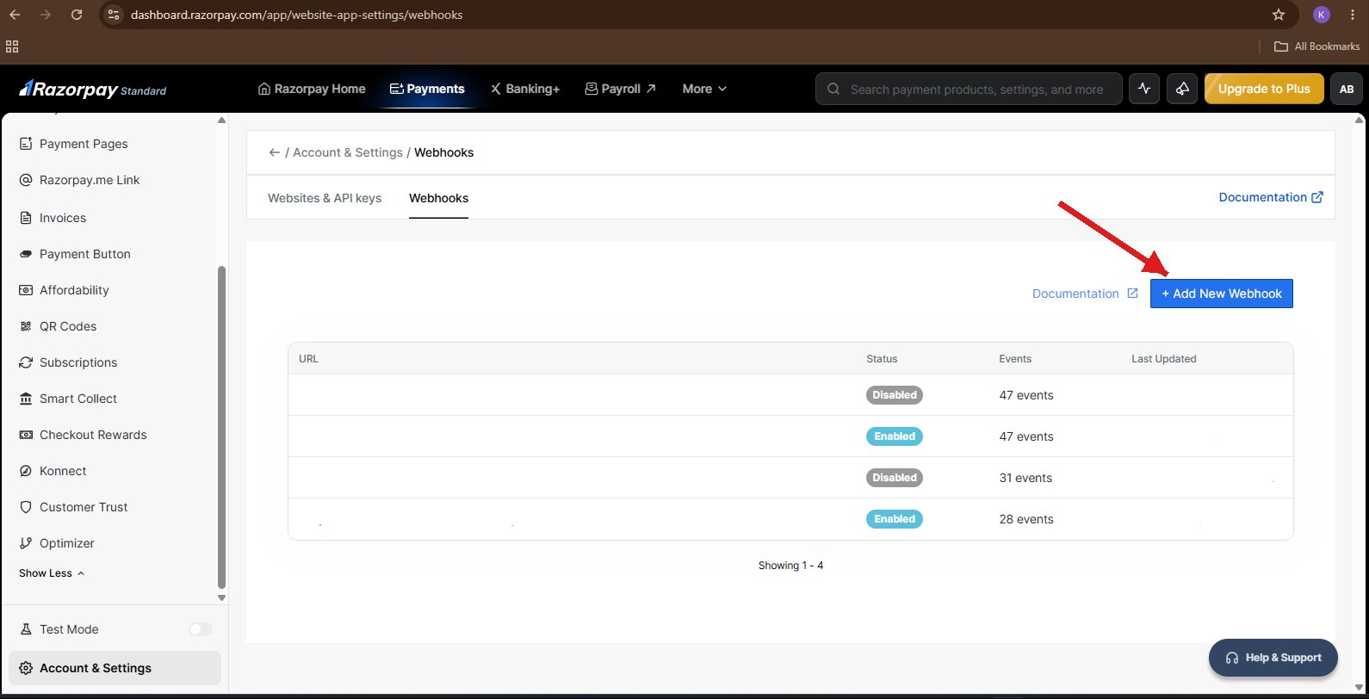Open Help & Support chat button
1369x699 pixels.
coord(1273,658)
